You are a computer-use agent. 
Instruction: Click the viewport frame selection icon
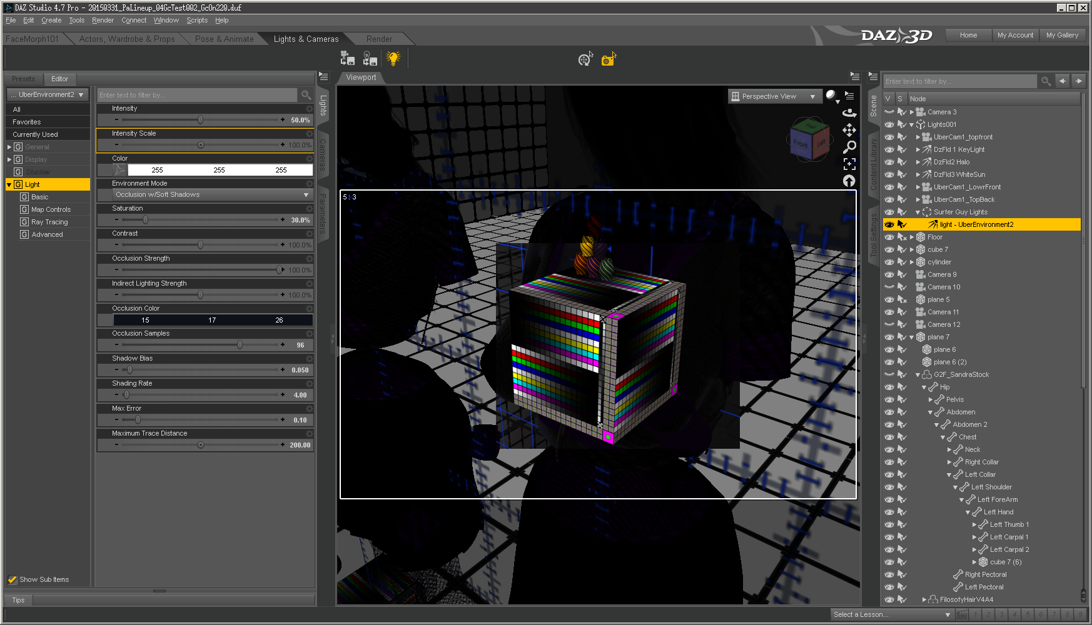pyautogui.click(x=849, y=164)
